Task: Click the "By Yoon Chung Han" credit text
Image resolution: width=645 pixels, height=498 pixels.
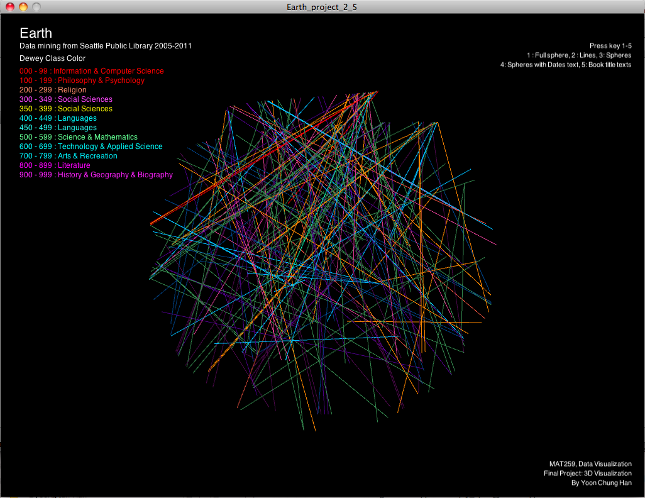Action: (601, 483)
